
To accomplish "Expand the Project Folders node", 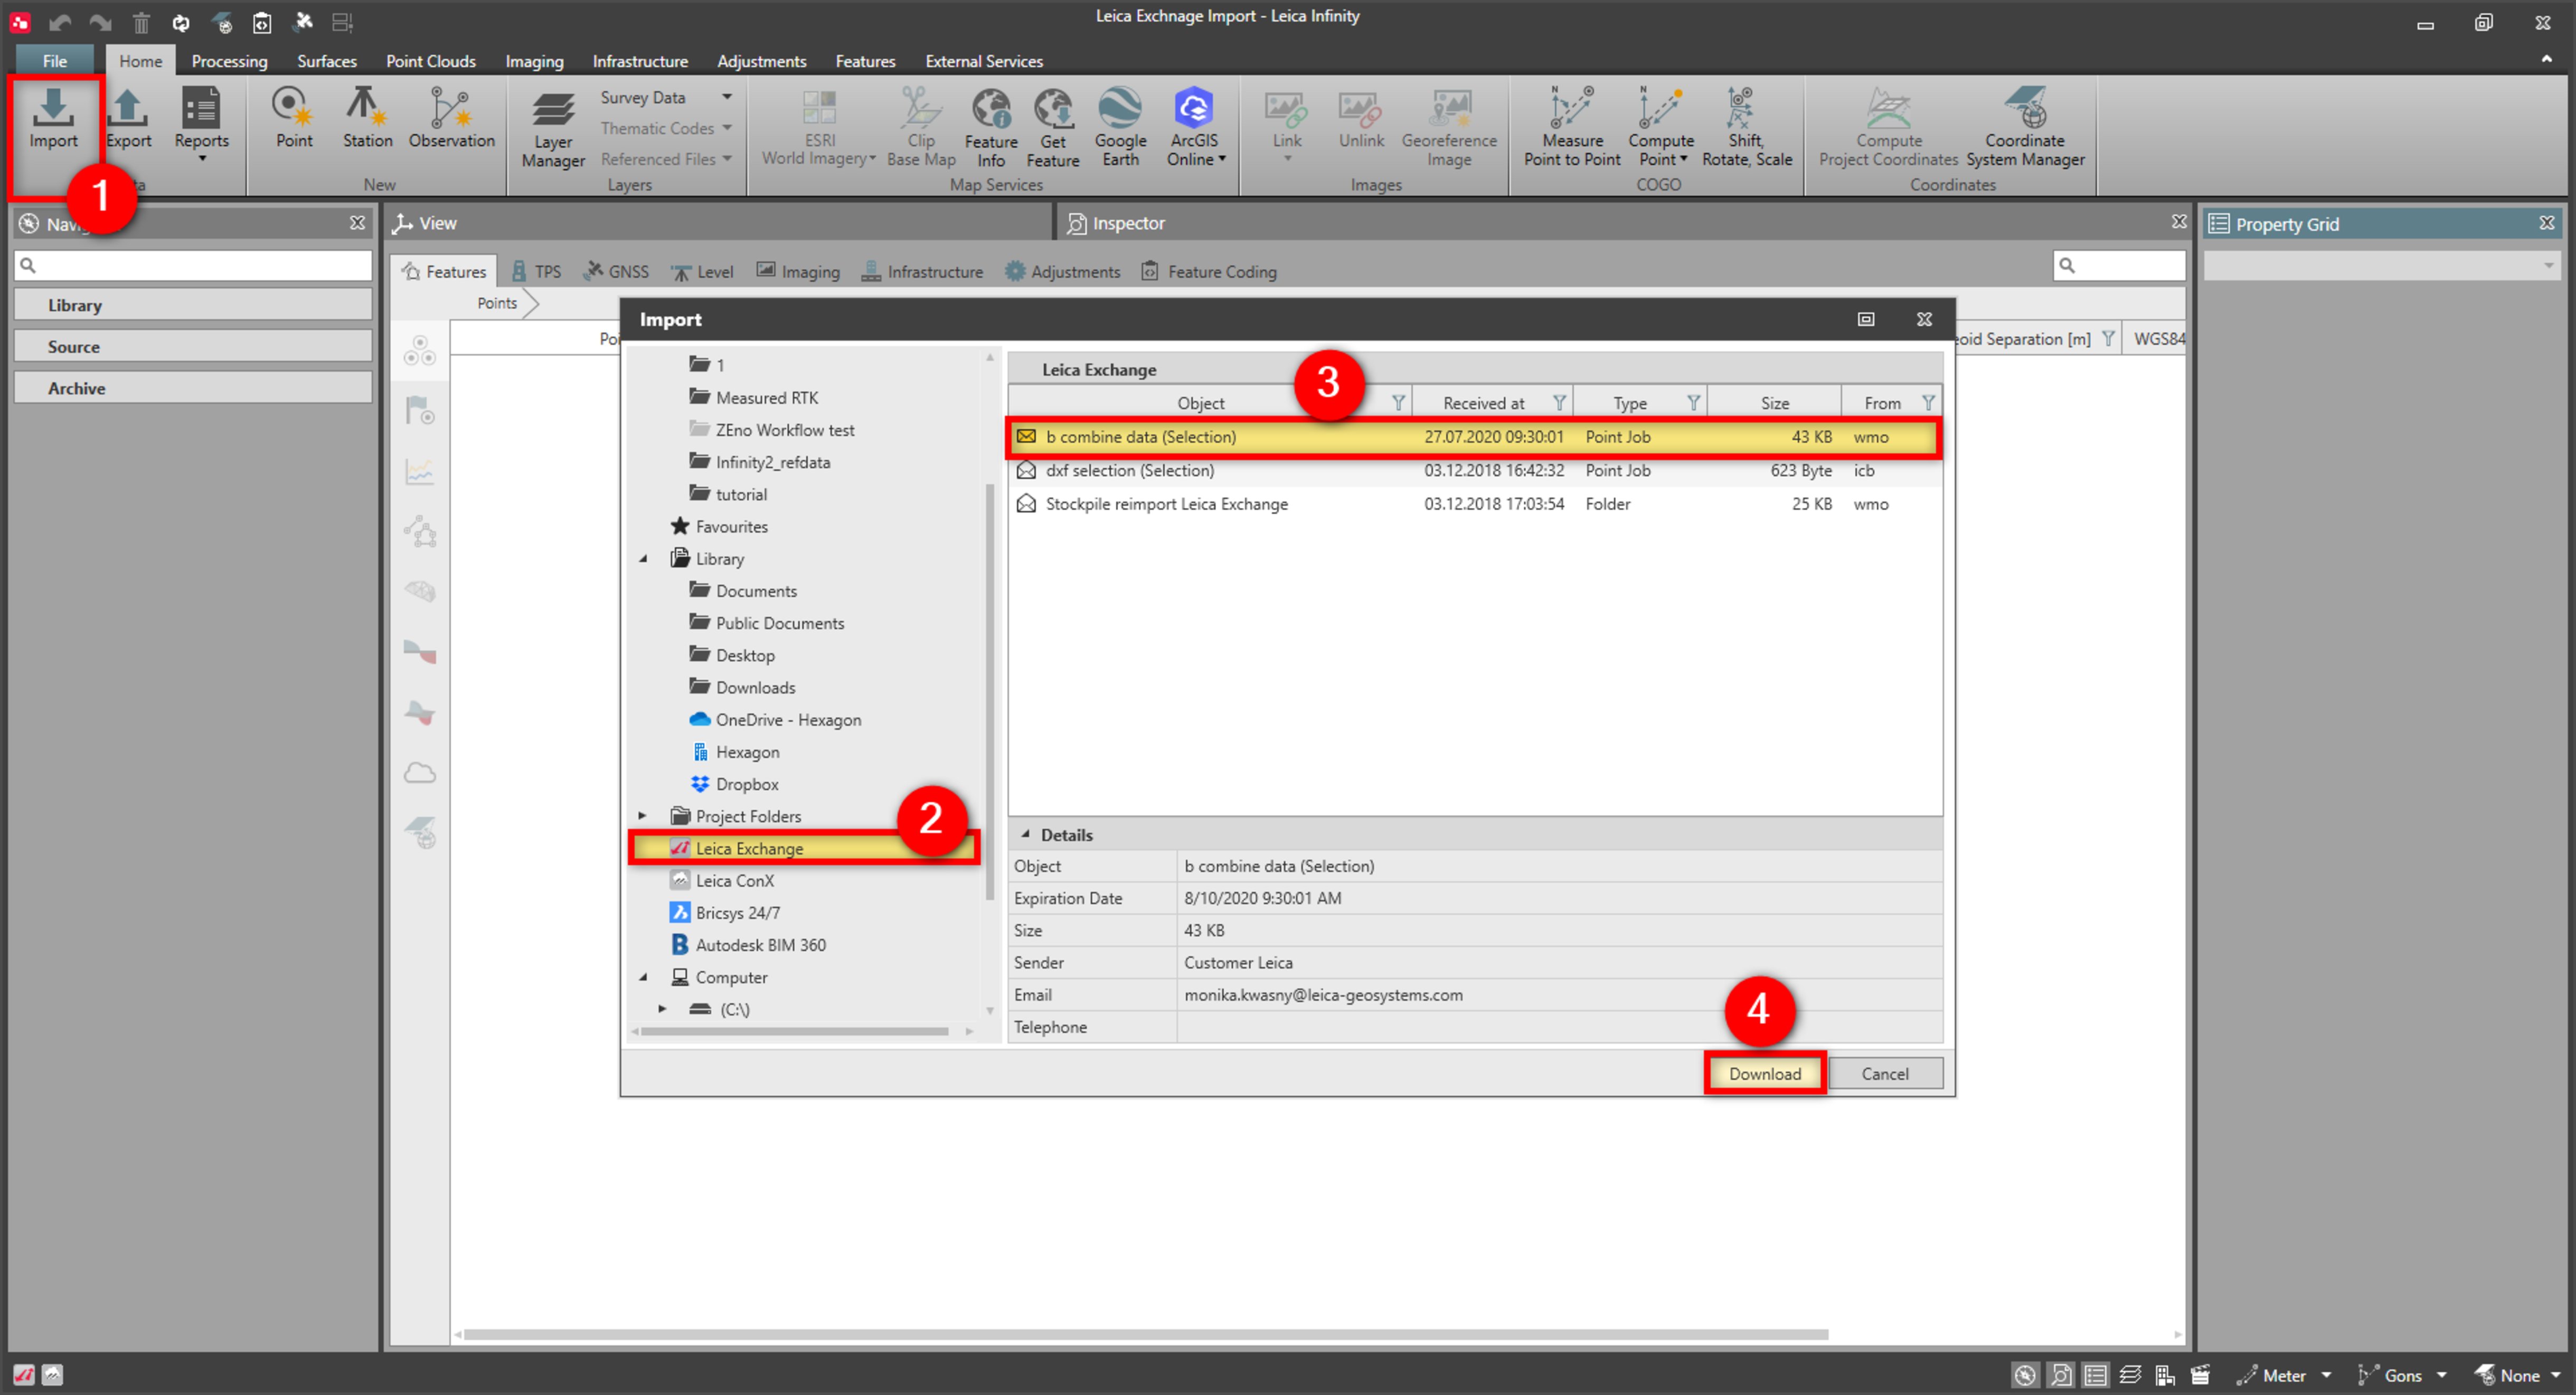I will pos(642,816).
